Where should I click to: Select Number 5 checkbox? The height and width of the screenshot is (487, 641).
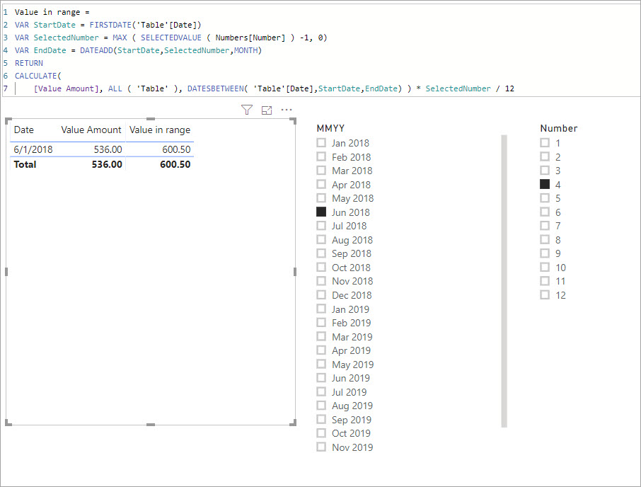[545, 198]
